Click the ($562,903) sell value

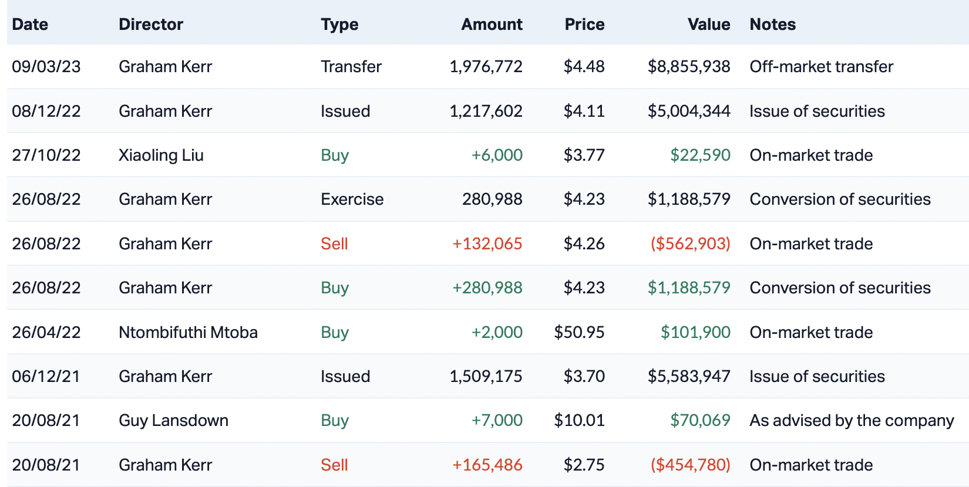click(x=690, y=243)
